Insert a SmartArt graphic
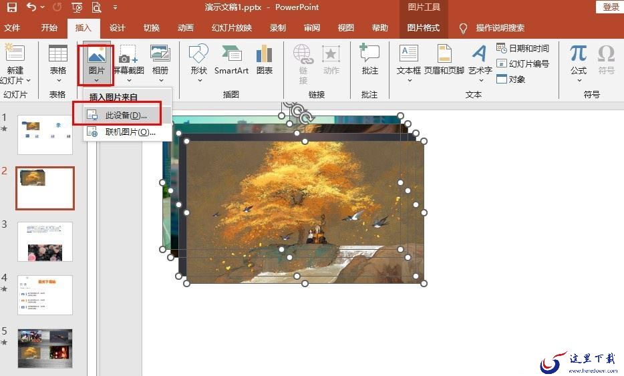This screenshot has width=624, height=376. tap(231, 59)
